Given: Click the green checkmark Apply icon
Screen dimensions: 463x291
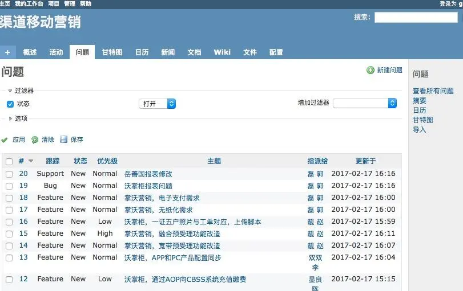Looking at the screenshot, I should click(x=5, y=140).
